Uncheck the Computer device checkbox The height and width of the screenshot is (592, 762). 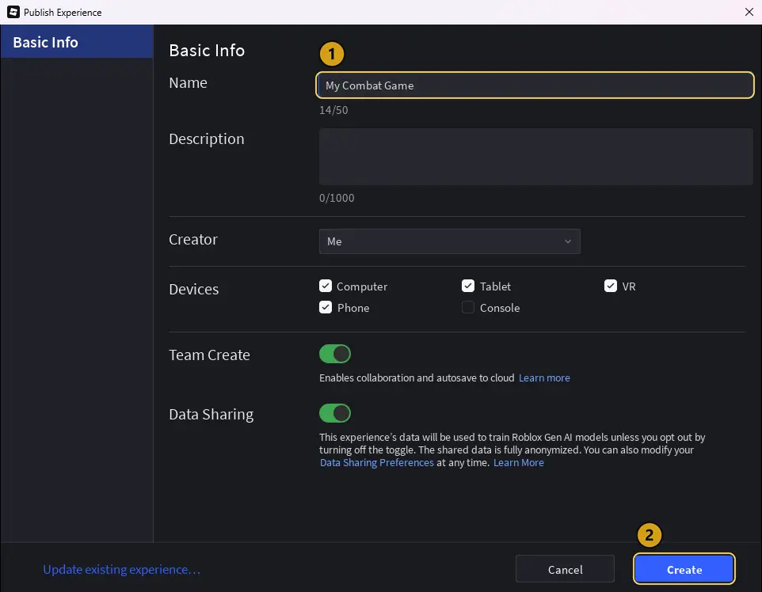tap(326, 286)
